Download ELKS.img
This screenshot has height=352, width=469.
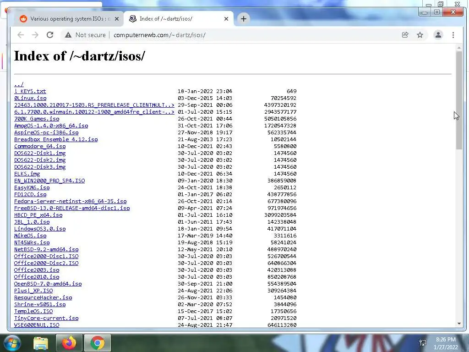(x=27, y=174)
